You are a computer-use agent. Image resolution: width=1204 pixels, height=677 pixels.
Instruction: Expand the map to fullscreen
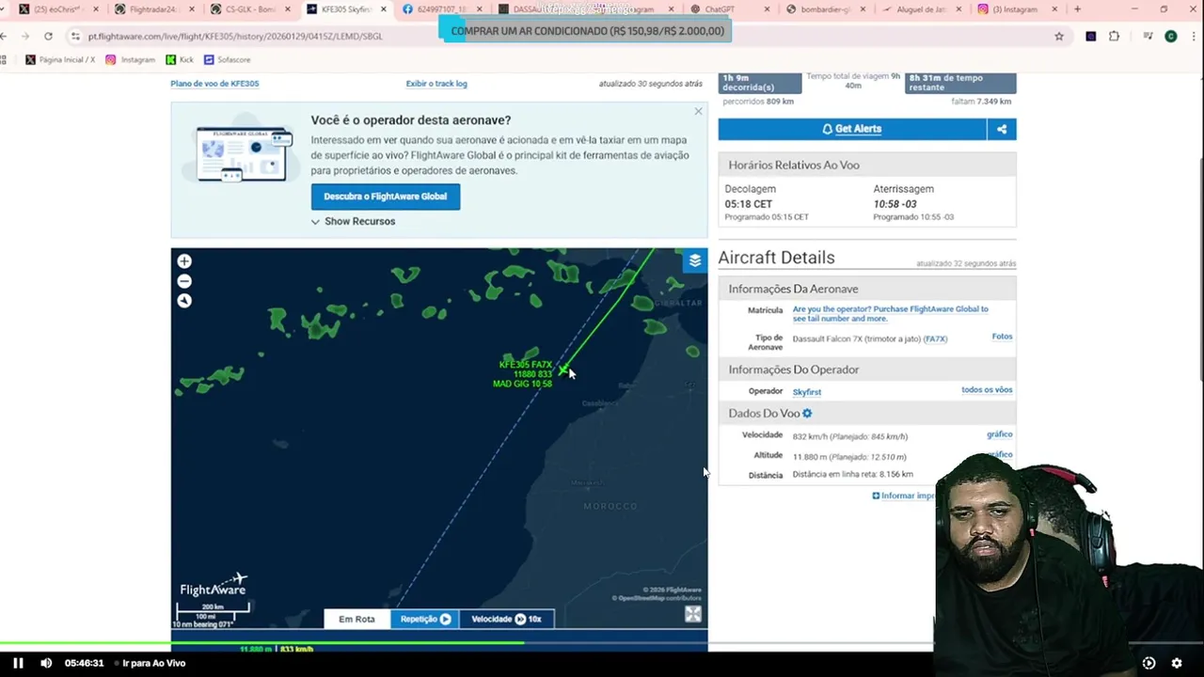point(693,615)
